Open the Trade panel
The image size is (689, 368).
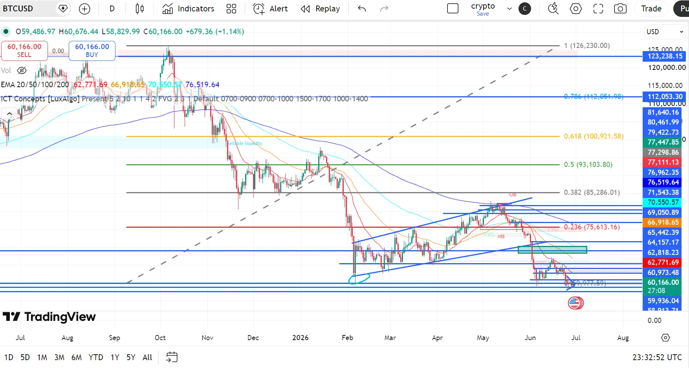pos(651,9)
